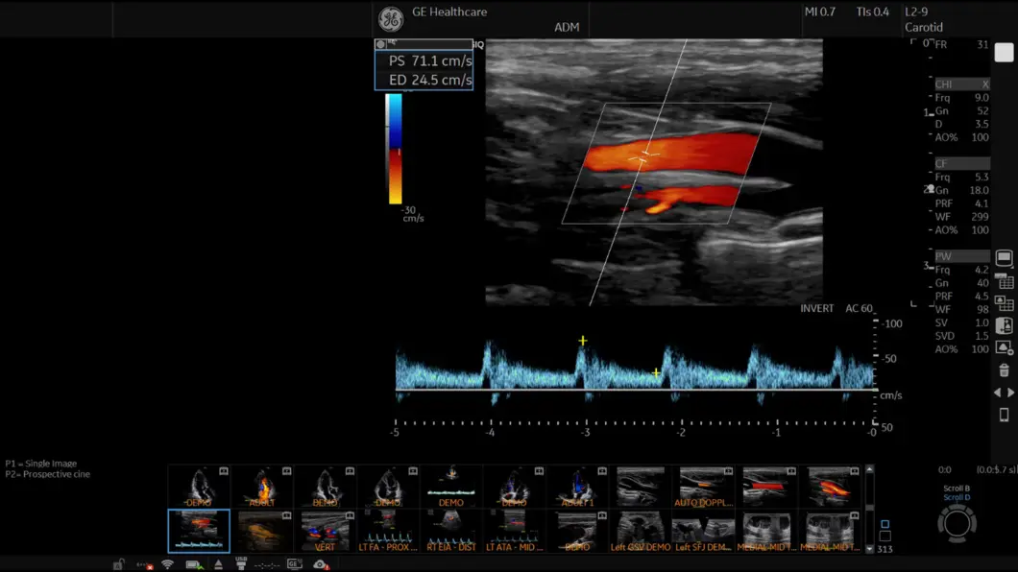Click the lock icon in status bar
Screen dimensions: 1018x572
(x=118, y=564)
